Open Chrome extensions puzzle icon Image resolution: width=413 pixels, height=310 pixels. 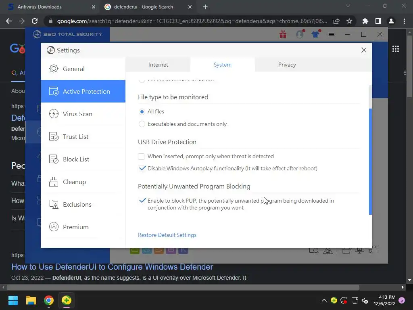click(x=365, y=21)
